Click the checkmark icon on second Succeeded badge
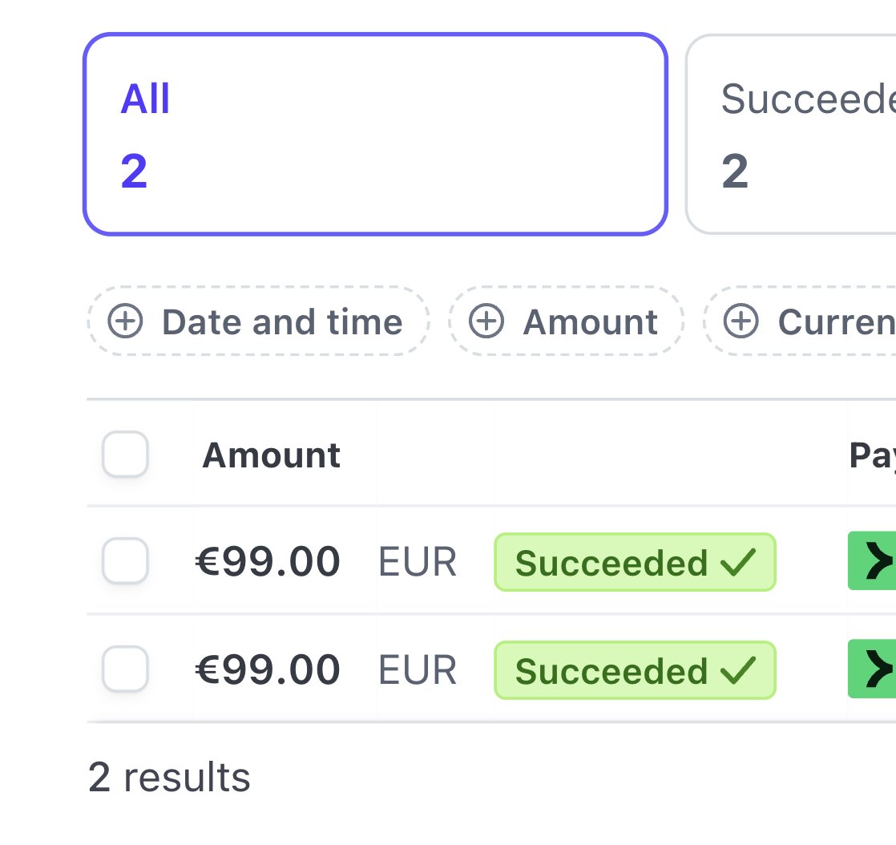Image resolution: width=896 pixels, height=845 pixels. 739,670
